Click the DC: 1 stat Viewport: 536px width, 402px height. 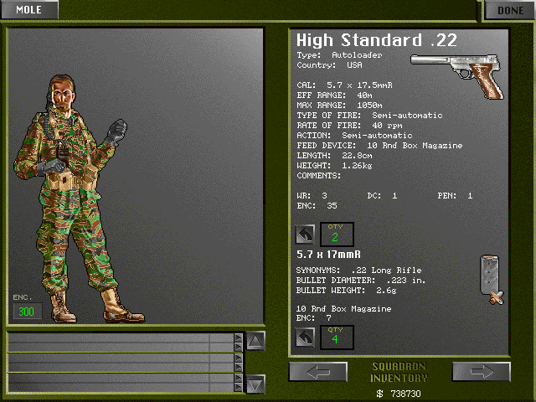pos(382,196)
